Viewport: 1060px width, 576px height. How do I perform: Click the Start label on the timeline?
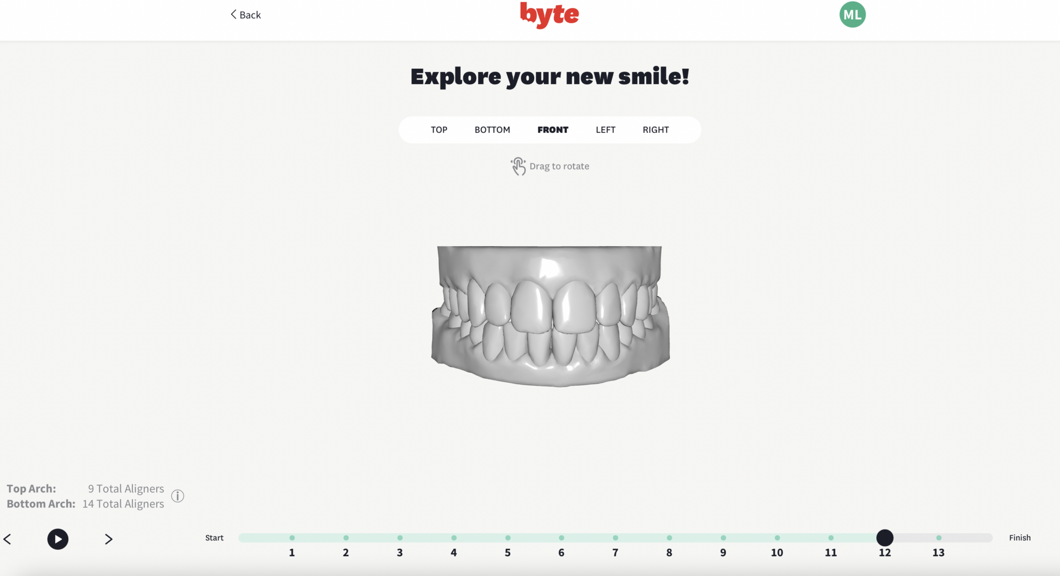click(214, 538)
